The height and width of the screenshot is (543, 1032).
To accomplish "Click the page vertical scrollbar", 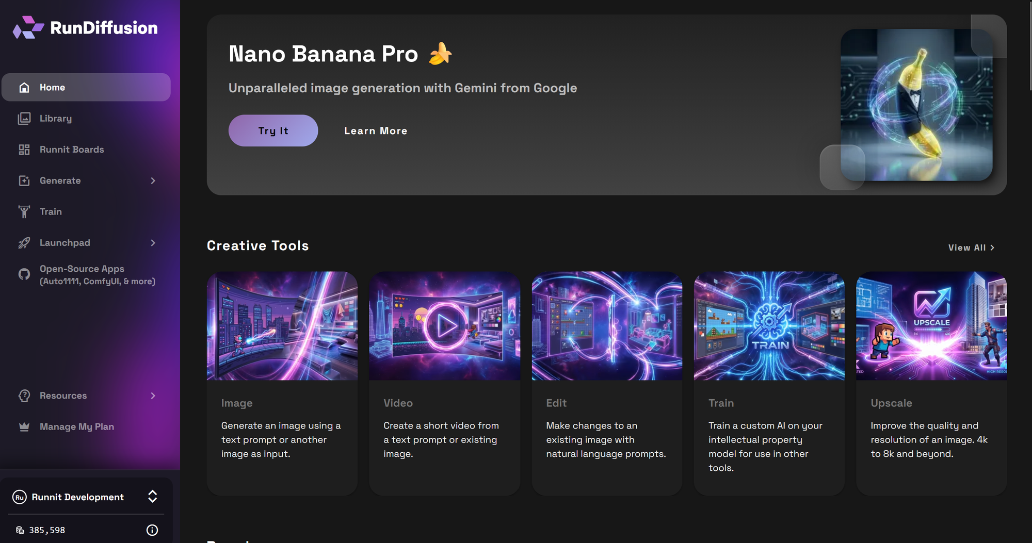I will point(1030,46).
